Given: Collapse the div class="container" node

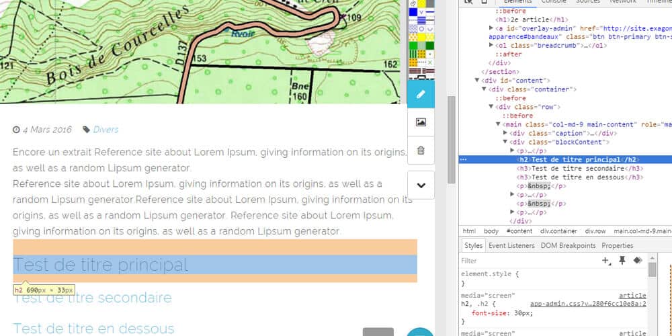Looking at the screenshot, I should tap(484, 89).
